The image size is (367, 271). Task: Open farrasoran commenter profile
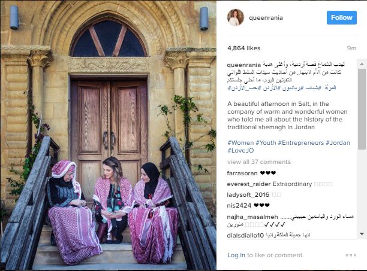(x=242, y=173)
